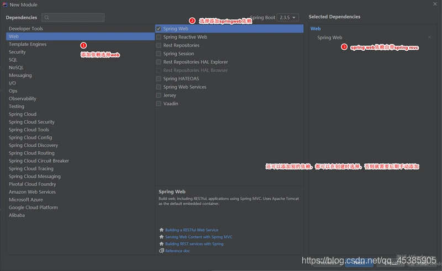Choose the Security category
442x271 pixels.
click(x=80, y=52)
